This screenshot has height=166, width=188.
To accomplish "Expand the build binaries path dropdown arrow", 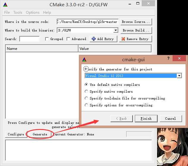I will point(116,30).
